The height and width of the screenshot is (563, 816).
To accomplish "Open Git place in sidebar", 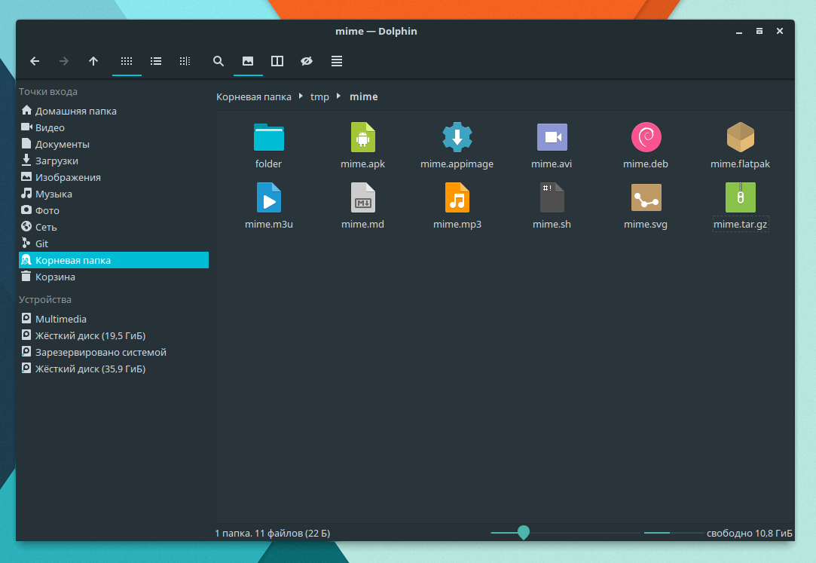I will point(114,243).
